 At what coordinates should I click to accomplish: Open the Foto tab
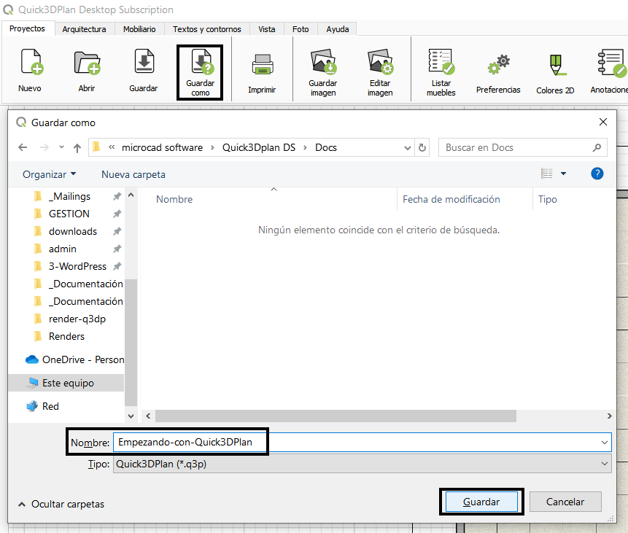(301, 29)
